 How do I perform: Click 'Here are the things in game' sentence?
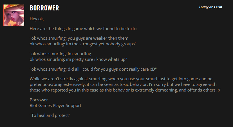coord(83,28)
